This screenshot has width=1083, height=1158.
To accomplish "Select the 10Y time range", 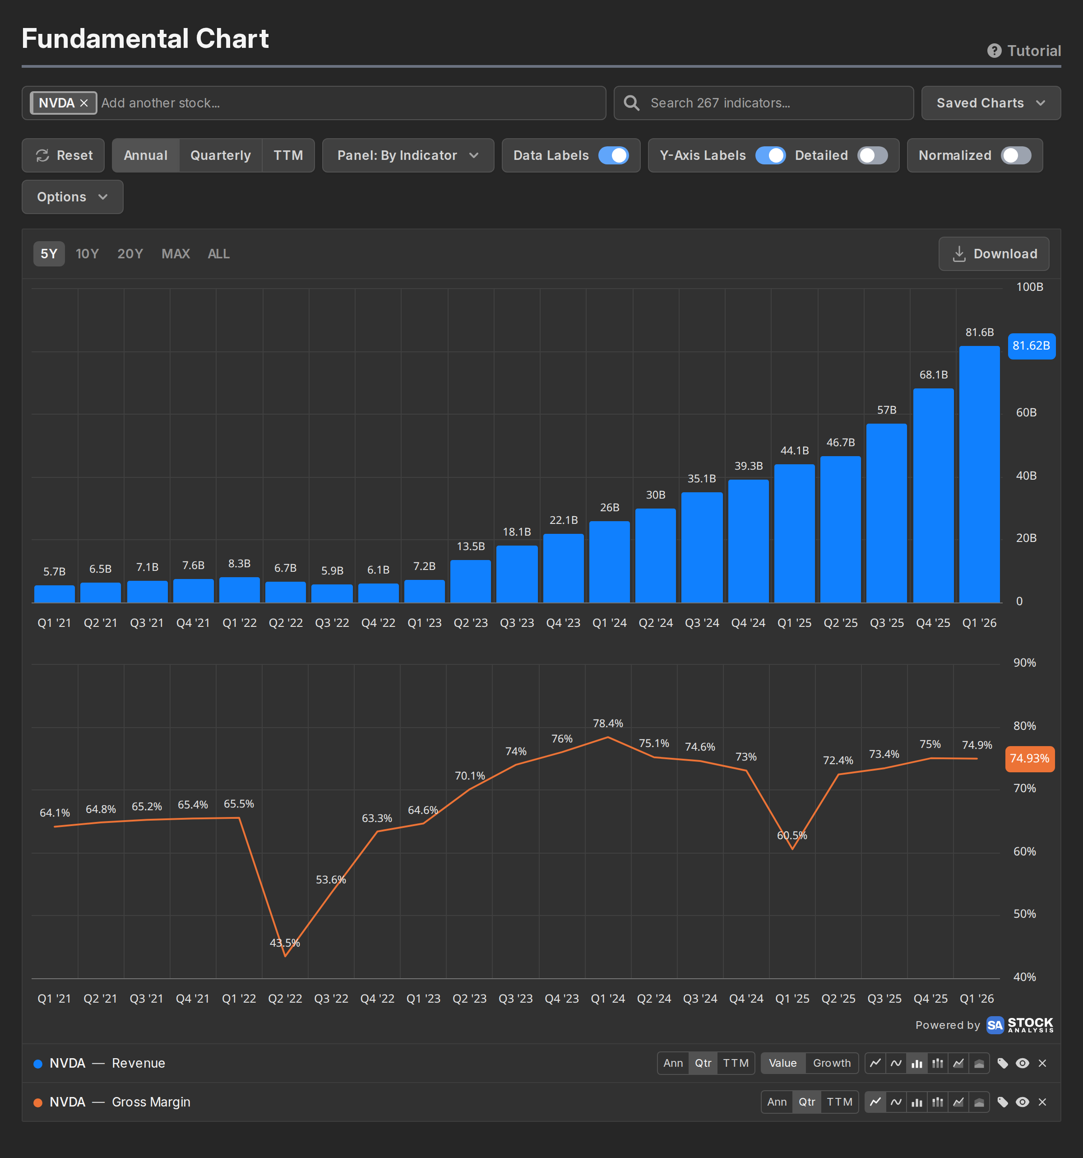I will pos(87,254).
